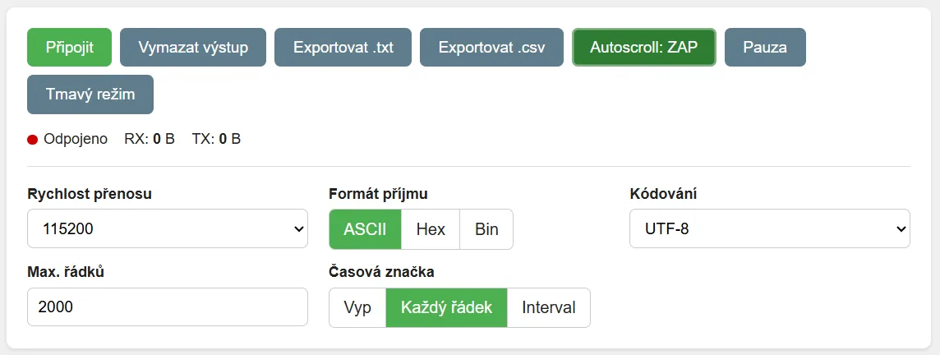
Task: Set Časová značka to Vyp
Action: click(x=357, y=307)
